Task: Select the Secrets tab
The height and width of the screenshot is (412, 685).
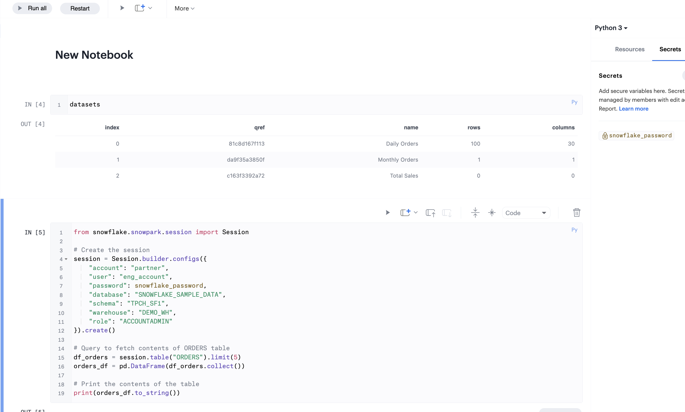Action: tap(670, 49)
